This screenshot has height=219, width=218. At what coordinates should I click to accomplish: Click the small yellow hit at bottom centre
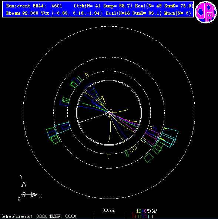click(x=108, y=156)
